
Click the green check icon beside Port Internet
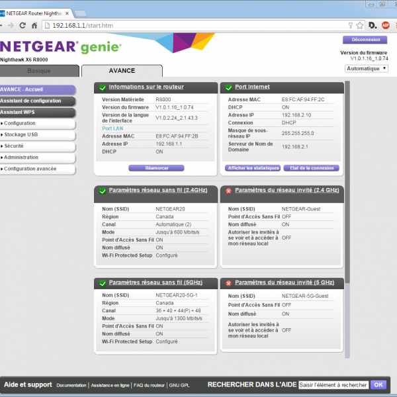228,87
